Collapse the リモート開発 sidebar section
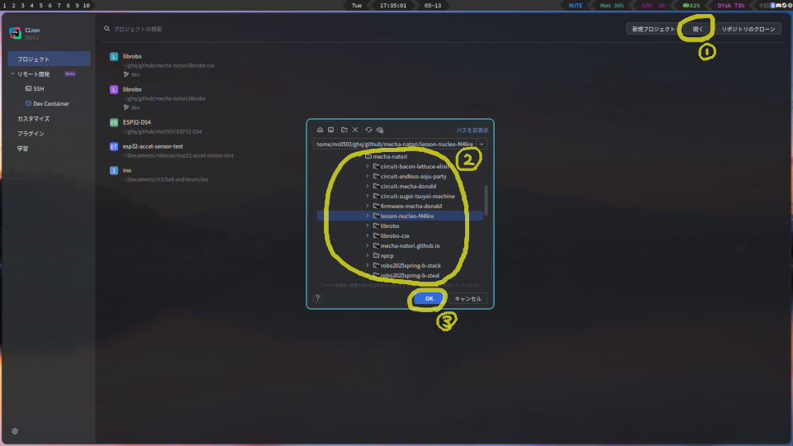The width and height of the screenshot is (793, 446). click(x=12, y=74)
